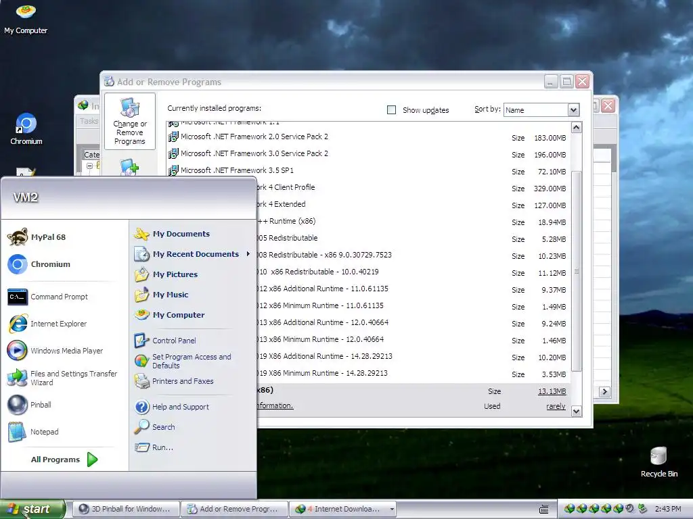Launch Chromium from the Start menu
The image size is (693, 519).
(39, 264)
